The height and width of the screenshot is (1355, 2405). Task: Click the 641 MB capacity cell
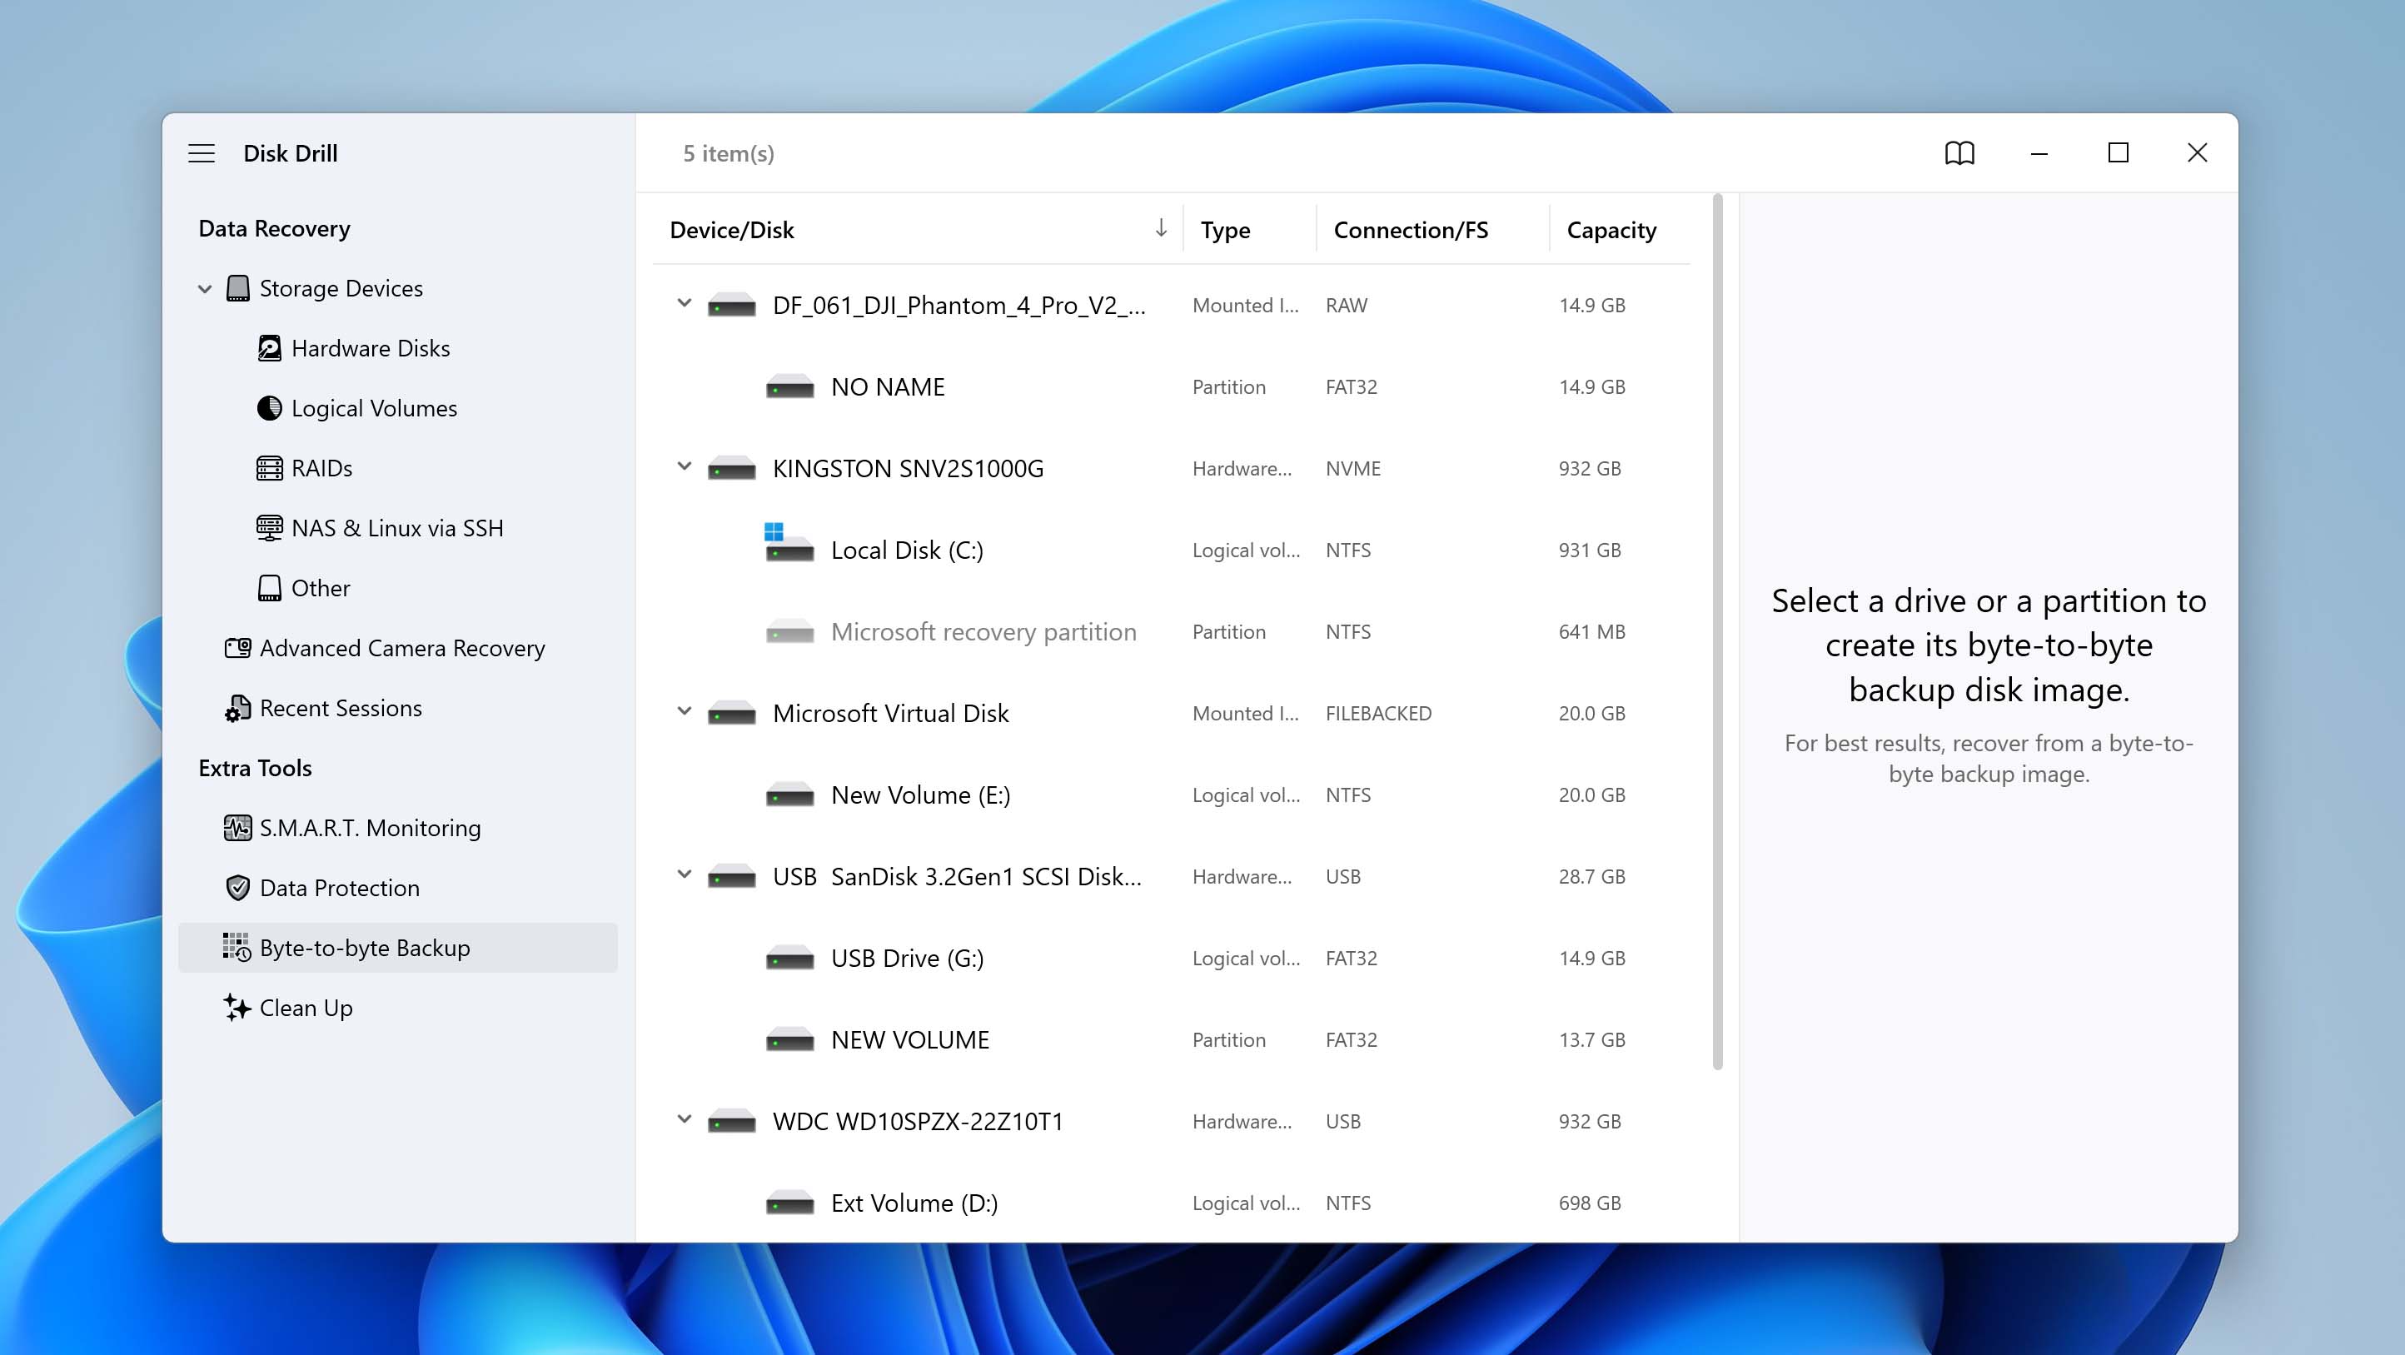pos(1592,632)
